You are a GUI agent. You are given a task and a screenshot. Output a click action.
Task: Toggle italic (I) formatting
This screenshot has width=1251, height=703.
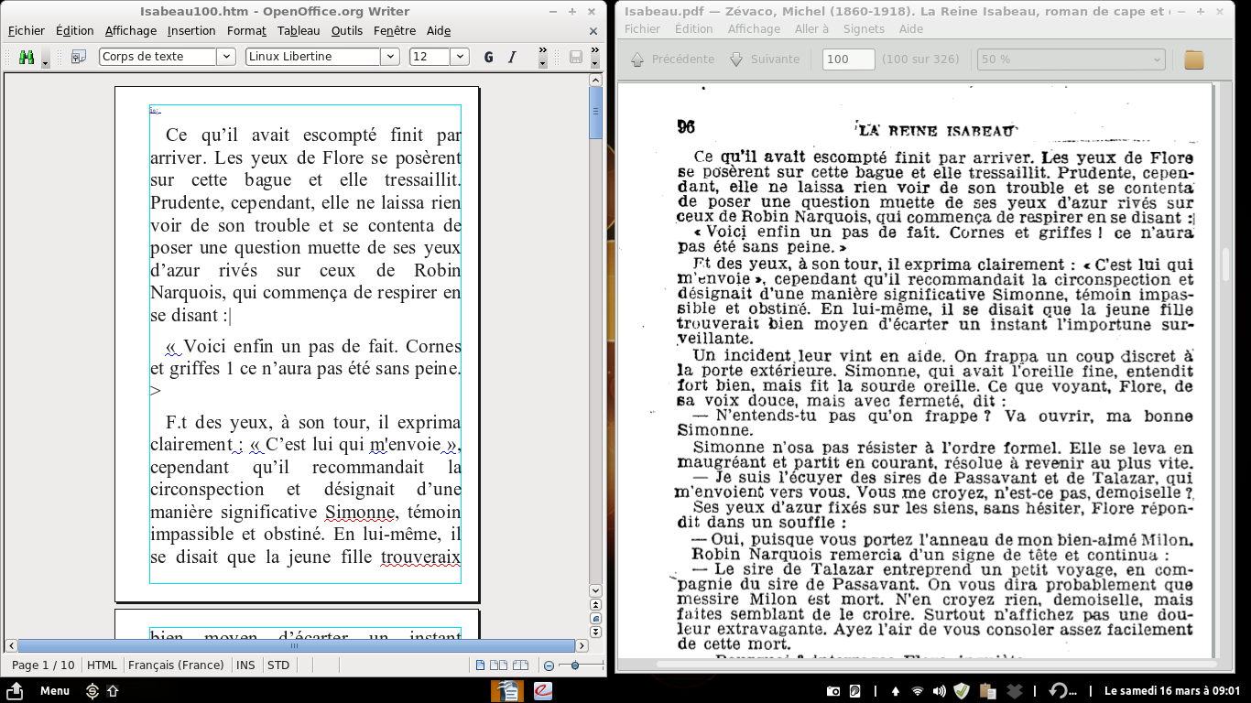[512, 57]
